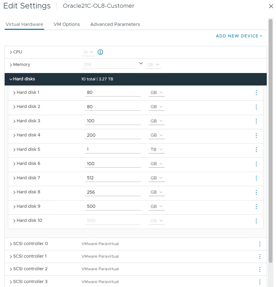Click the ADD NEW DEVICE button

[x=239, y=36]
